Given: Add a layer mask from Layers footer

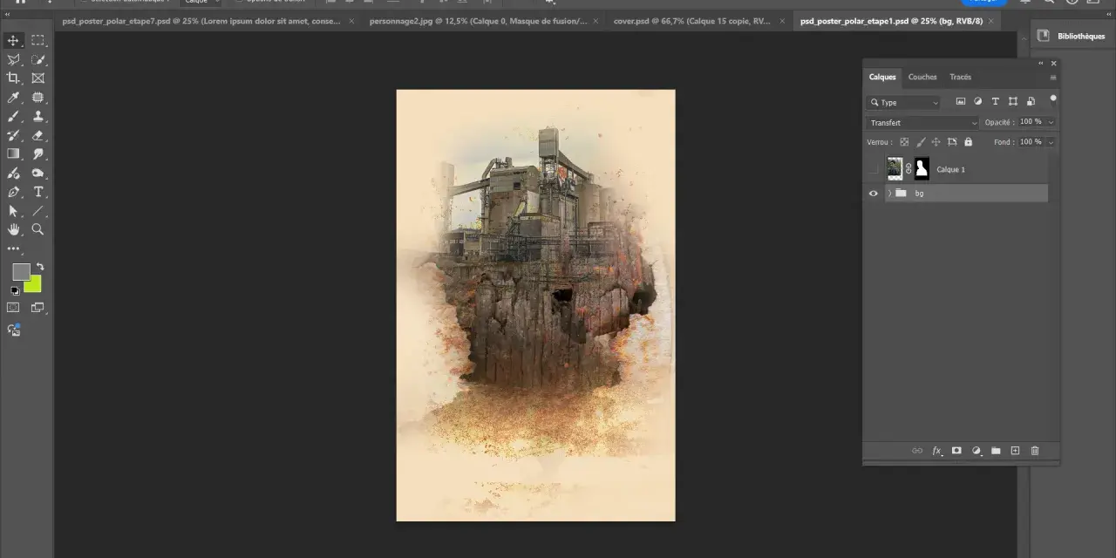Looking at the screenshot, I should pos(956,451).
